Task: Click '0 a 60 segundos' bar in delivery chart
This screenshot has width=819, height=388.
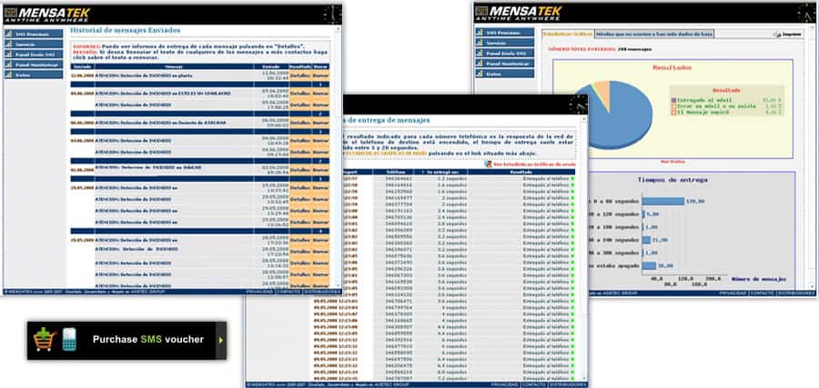Action: [x=662, y=202]
